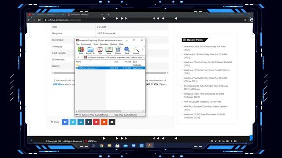Viewport: 282px width, 158px height.
Task: Click the Add tool in WinRAR toolbar
Action: tap(81, 50)
